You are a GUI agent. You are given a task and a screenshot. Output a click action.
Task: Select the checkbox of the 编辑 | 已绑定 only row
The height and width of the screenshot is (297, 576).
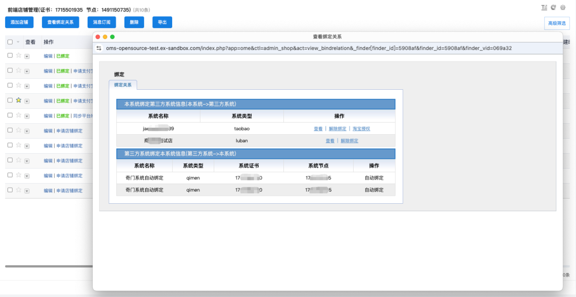(x=10, y=55)
